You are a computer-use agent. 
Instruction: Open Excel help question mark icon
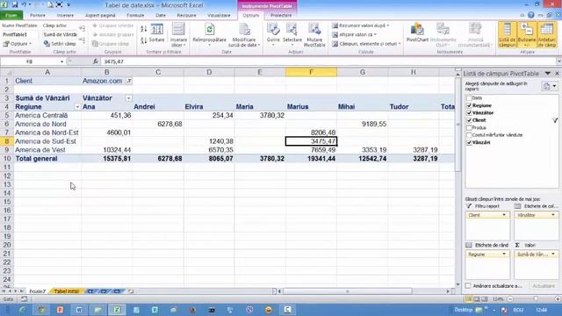pyautogui.click(x=530, y=15)
